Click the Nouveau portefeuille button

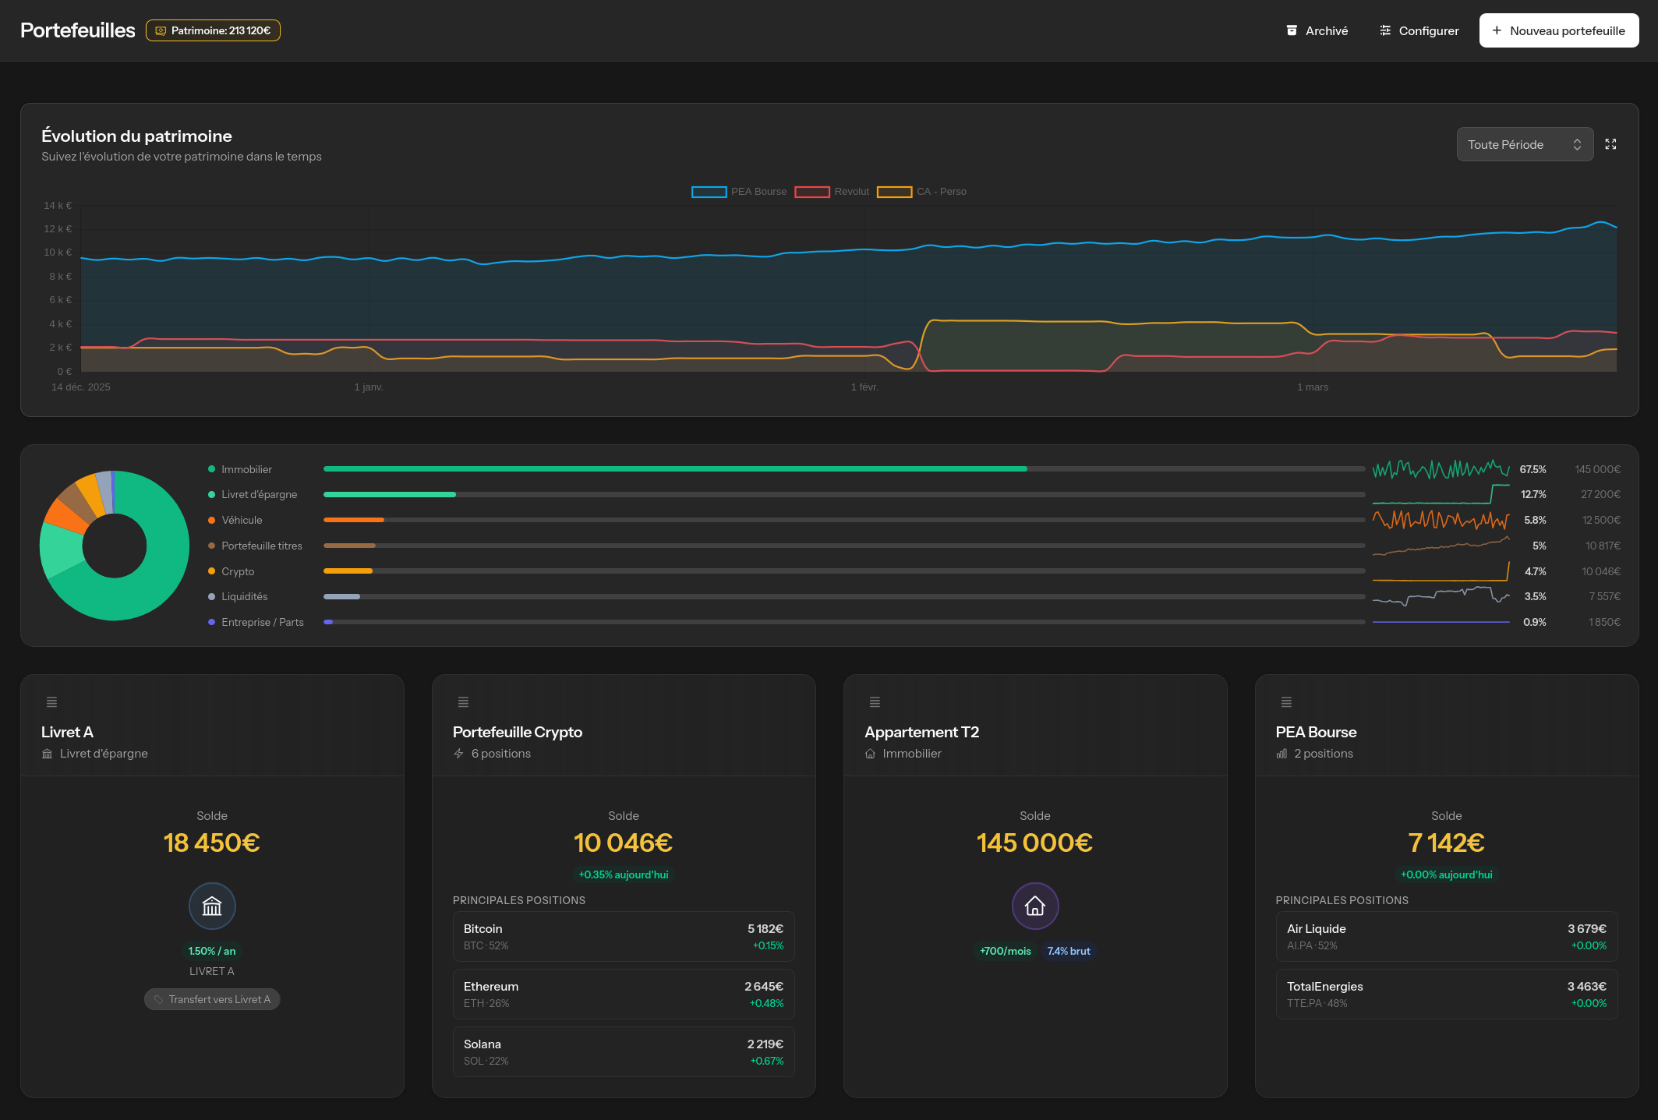coord(1558,30)
